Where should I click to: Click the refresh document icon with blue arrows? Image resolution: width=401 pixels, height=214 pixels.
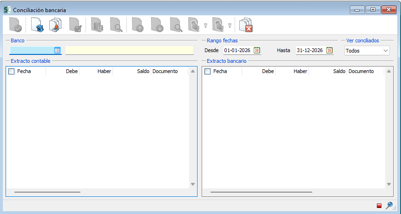[37, 25]
